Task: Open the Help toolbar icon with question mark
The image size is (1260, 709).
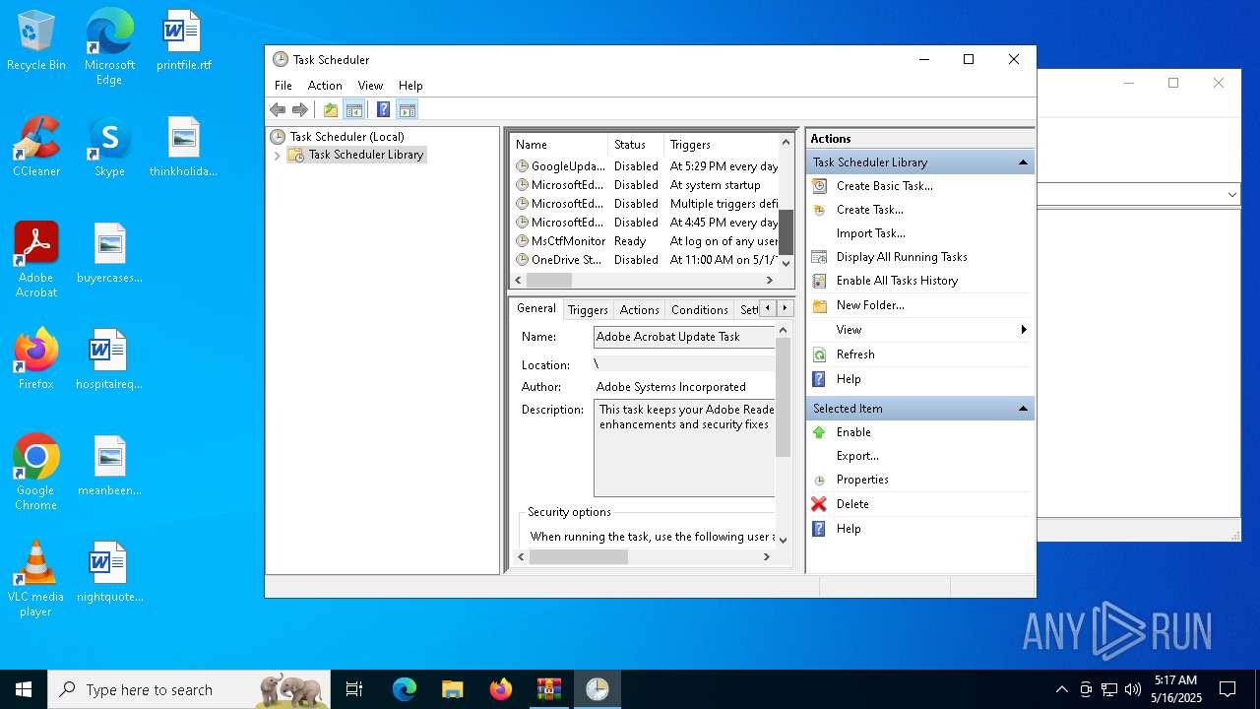Action: [x=384, y=109]
